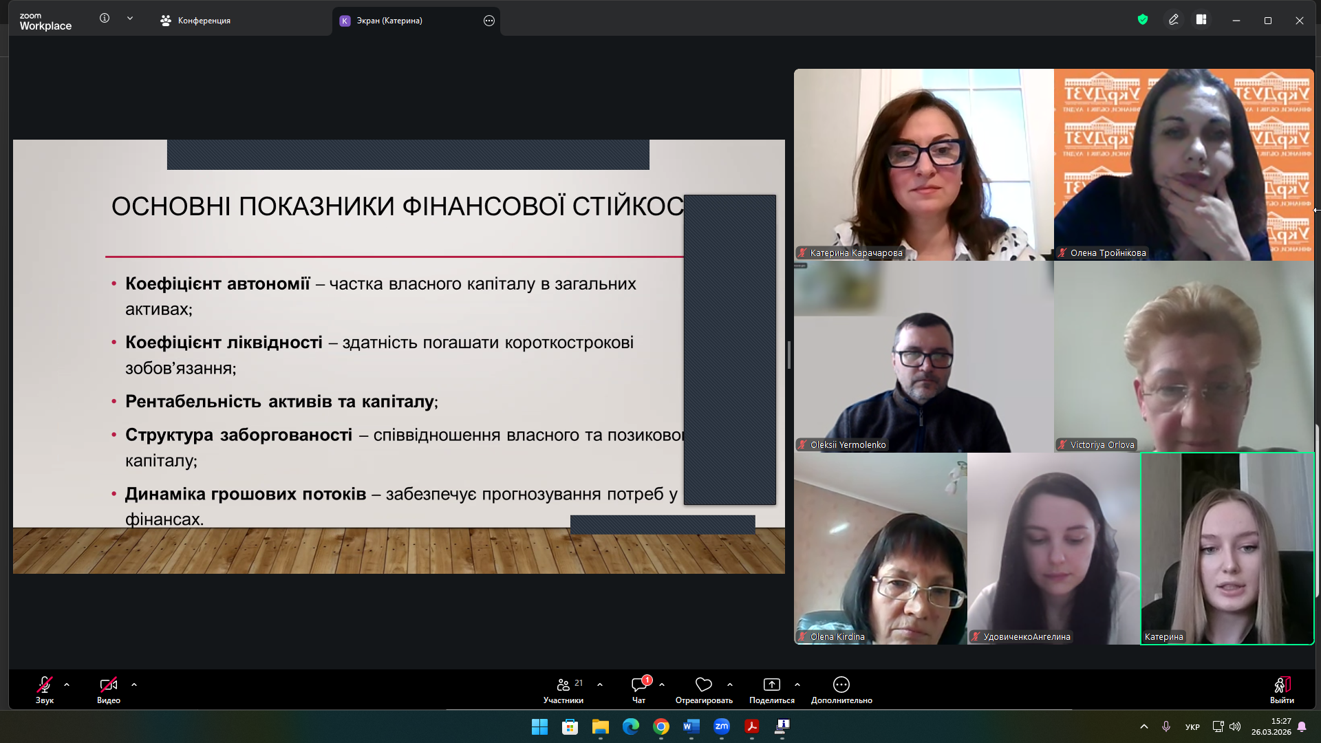
Task: Open the Participants panel icon
Action: (x=563, y=685)
